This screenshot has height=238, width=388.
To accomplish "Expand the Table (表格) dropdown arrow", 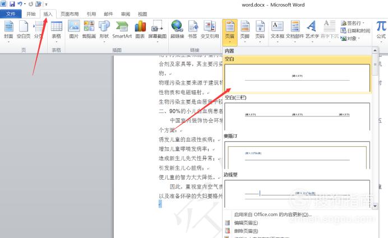I will [x=57, y=42].
